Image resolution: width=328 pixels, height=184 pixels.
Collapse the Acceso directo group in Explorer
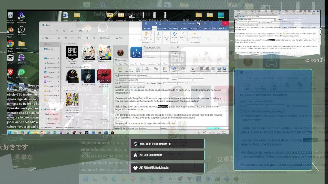tap(64, 44)
